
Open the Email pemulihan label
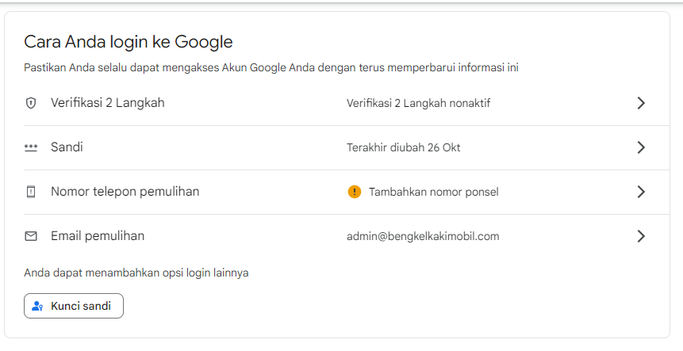98,236
